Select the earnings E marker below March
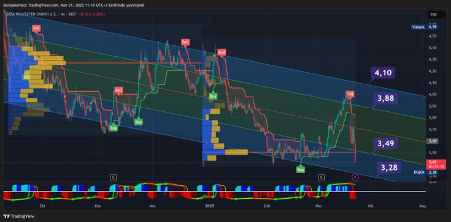Image resolution: width=451 pixels, height=222 pixels. 322,177
